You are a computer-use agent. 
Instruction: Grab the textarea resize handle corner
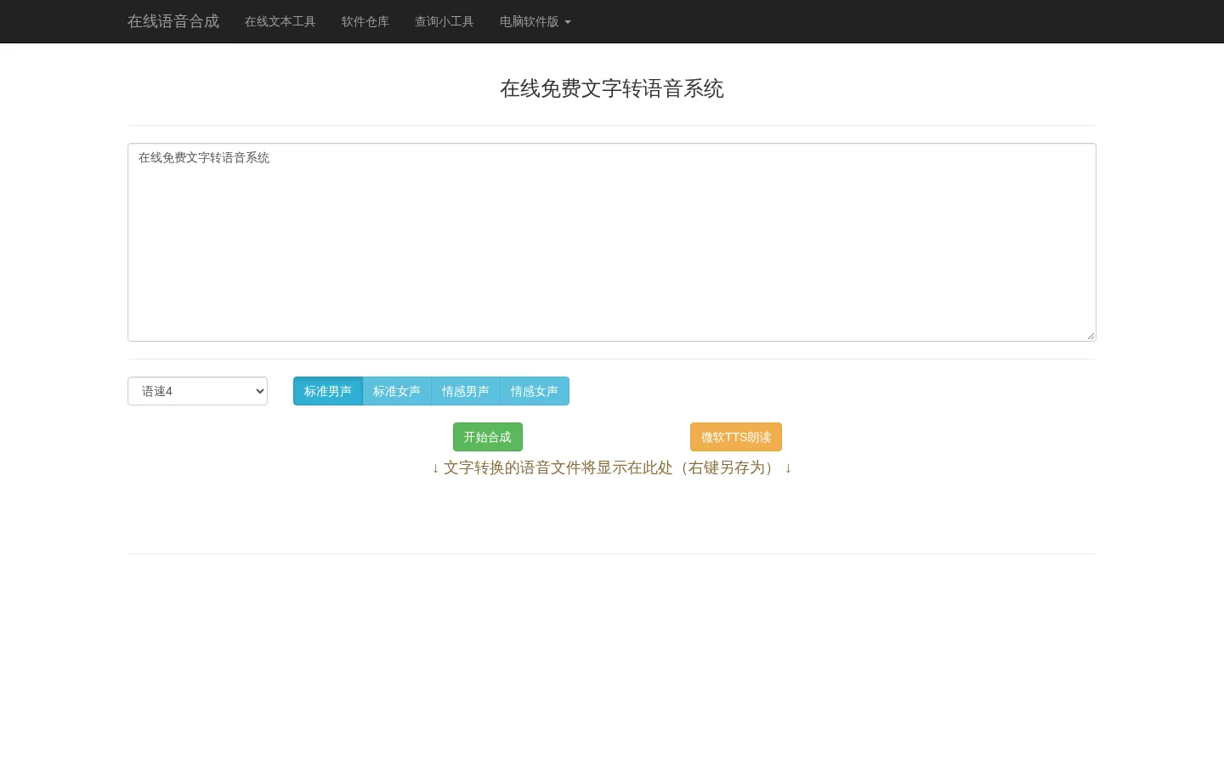pos(1091,336)
